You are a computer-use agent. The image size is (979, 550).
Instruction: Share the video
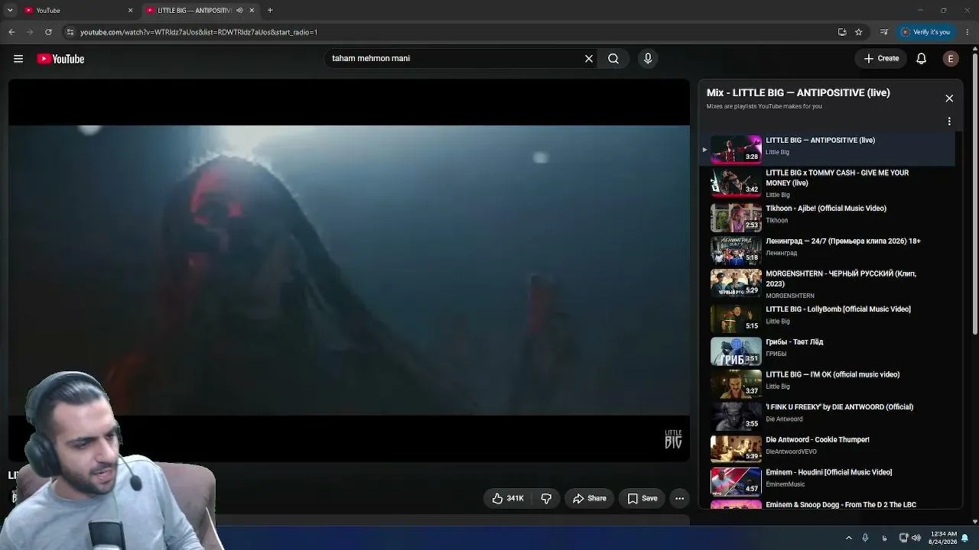(590, 499)
